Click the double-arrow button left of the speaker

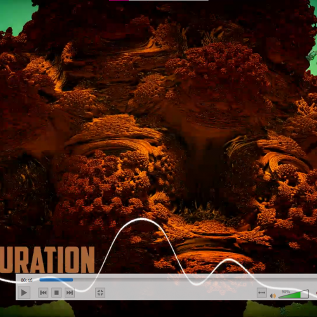[262, 293]
